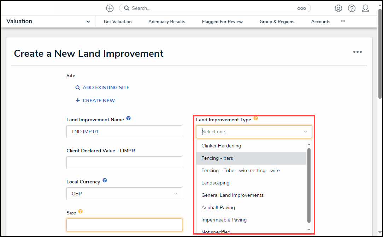
Task: Click Create New site link
Action: tap(95, 101)
